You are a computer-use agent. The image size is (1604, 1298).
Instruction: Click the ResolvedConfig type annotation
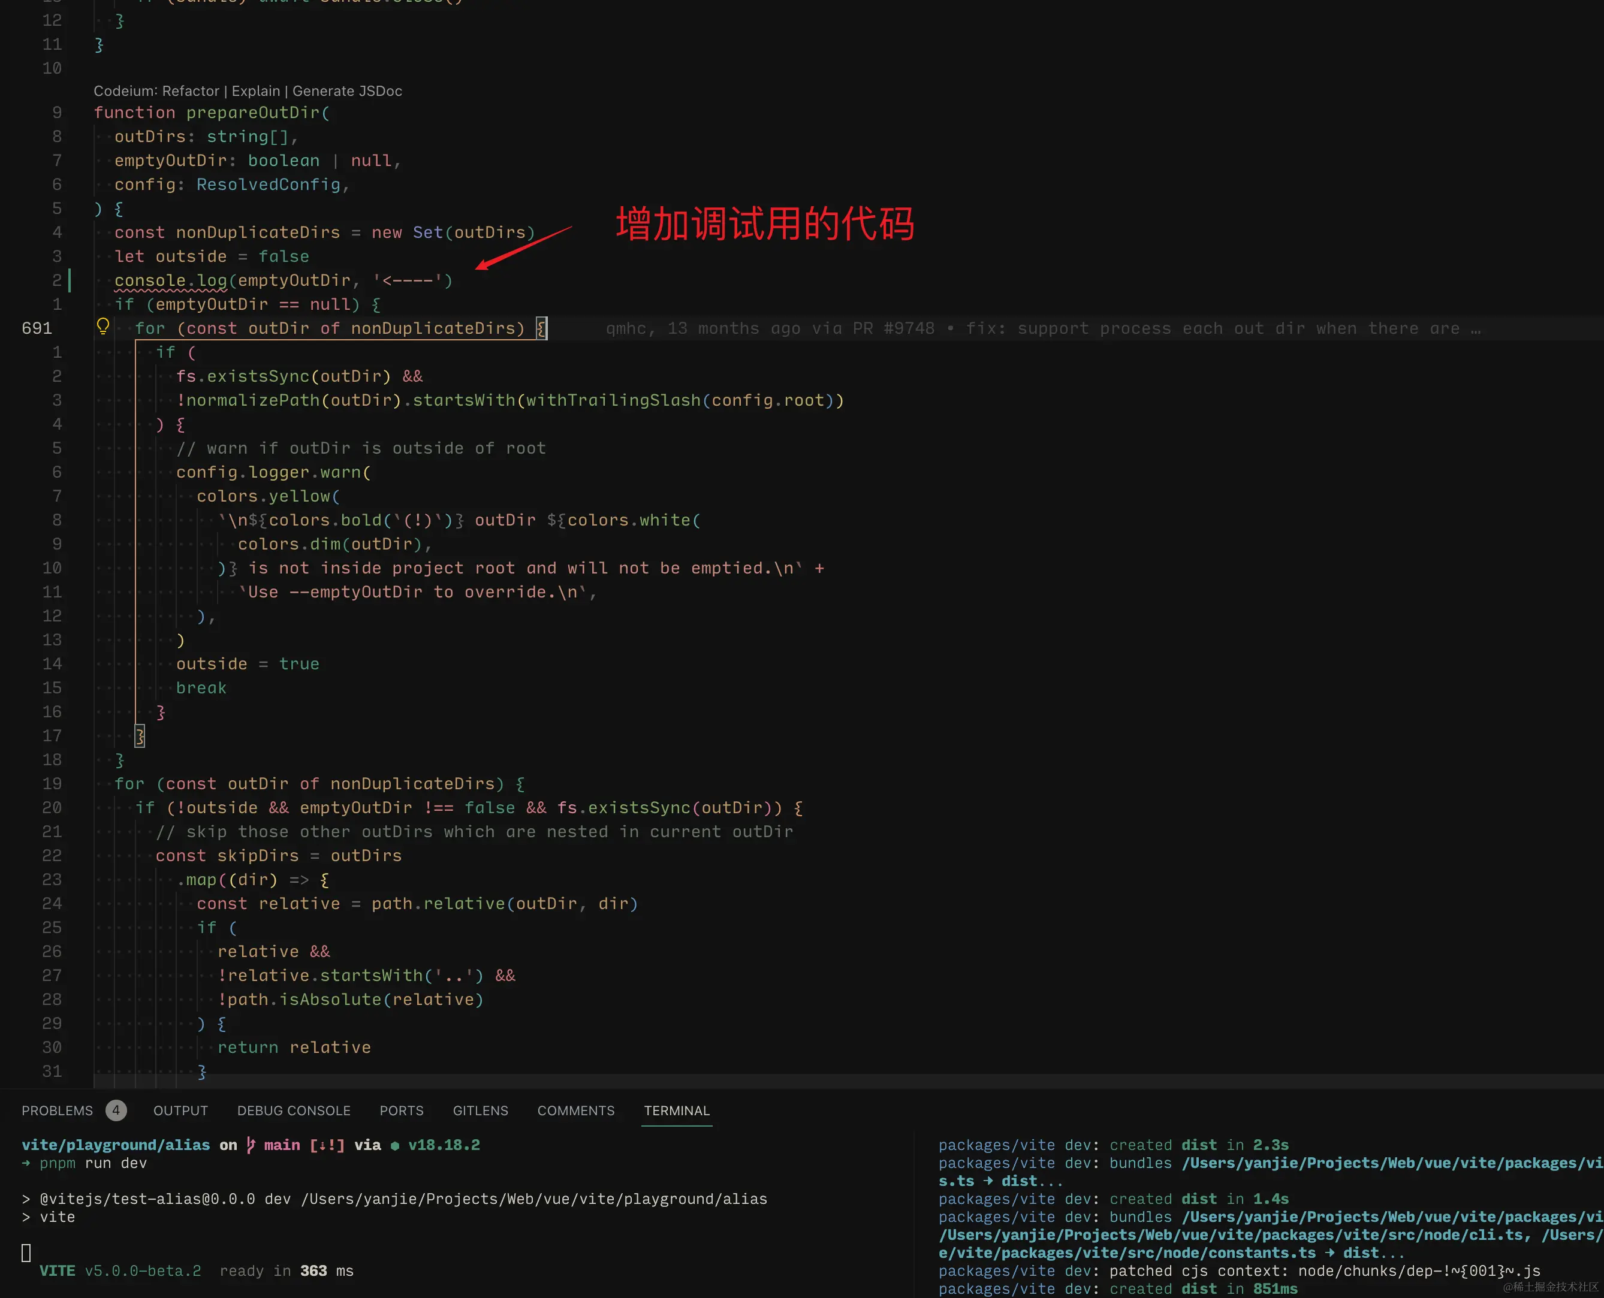pyautogui.click(x=268, y=184)
